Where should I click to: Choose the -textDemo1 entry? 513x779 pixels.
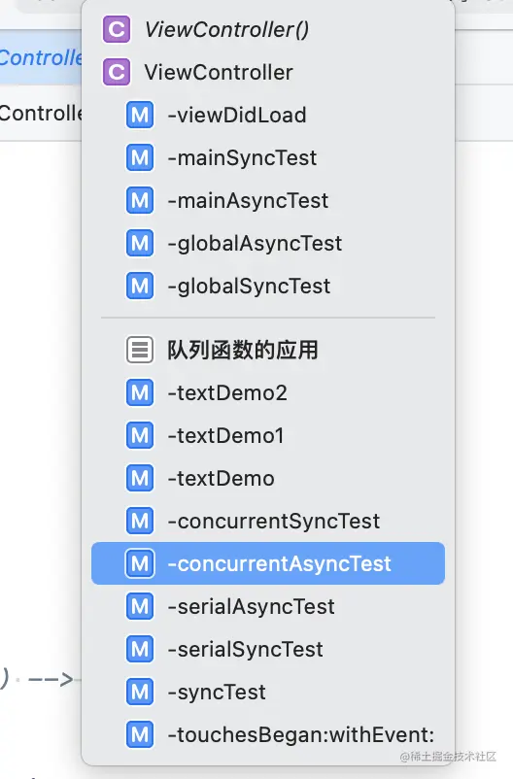click(268, 435)
